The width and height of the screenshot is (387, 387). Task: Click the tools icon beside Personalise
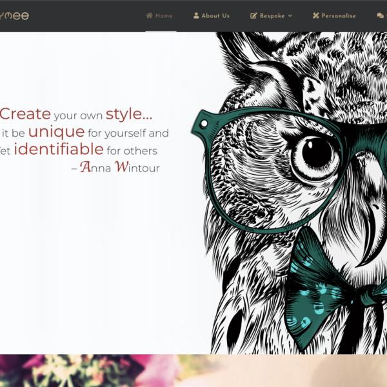[x=316, y=15]
